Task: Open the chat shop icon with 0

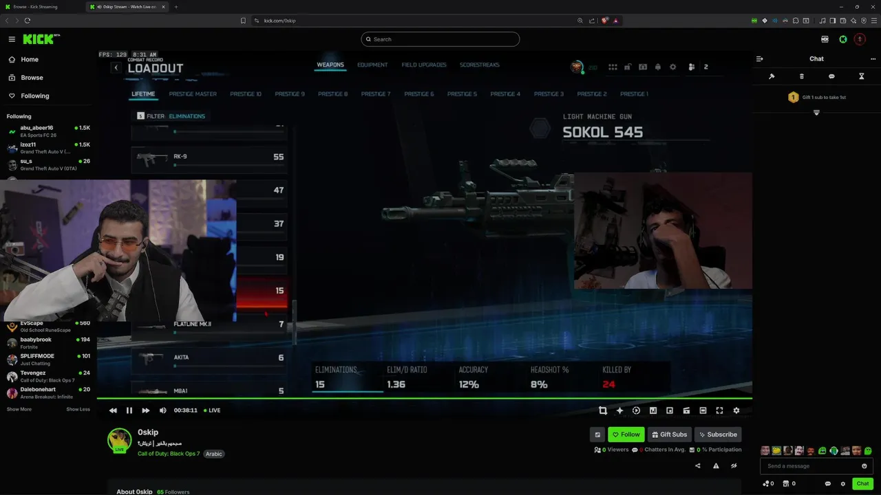Action: coord(788,484)
